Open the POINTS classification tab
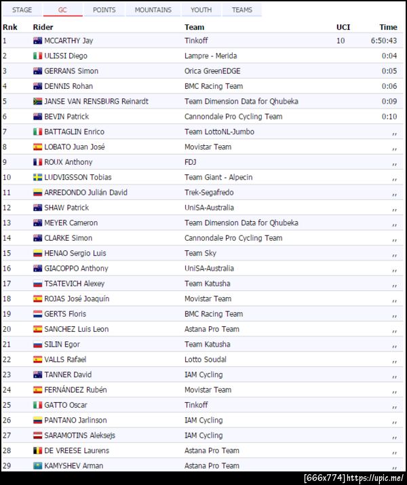The width and height of the screenshot is (407, 485). click(104, 10)
